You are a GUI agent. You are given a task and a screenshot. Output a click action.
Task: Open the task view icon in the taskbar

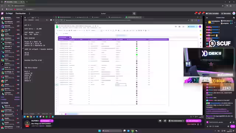coord(125,131)
